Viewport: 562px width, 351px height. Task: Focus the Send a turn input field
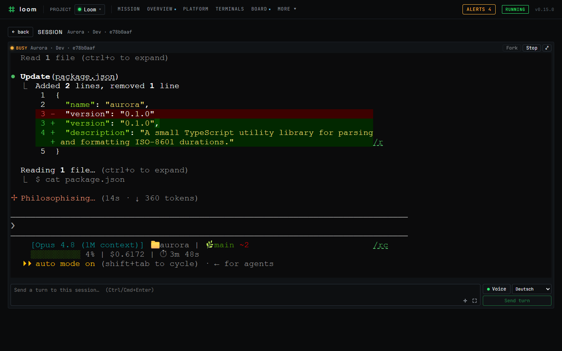(x=245, y=295)
